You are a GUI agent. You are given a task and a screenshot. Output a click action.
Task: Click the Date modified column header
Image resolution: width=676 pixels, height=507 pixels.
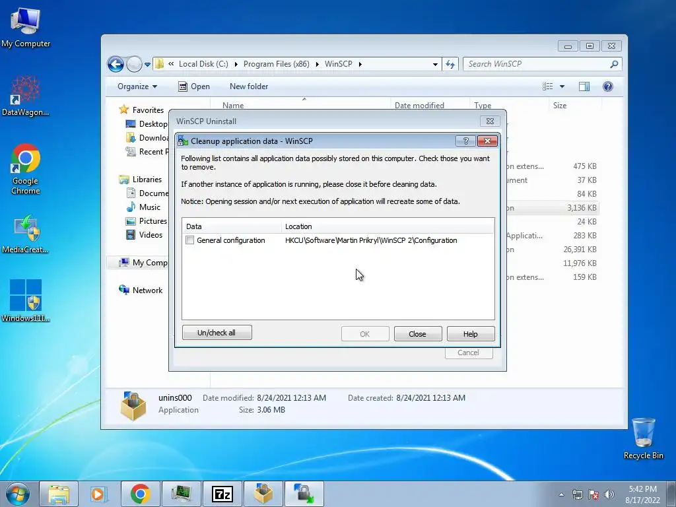click(419, 105)
